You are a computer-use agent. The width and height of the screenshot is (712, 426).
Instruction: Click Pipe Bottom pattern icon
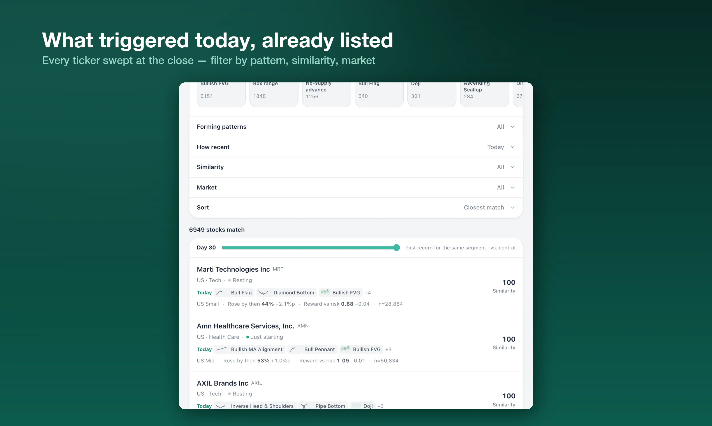point(304,406)
